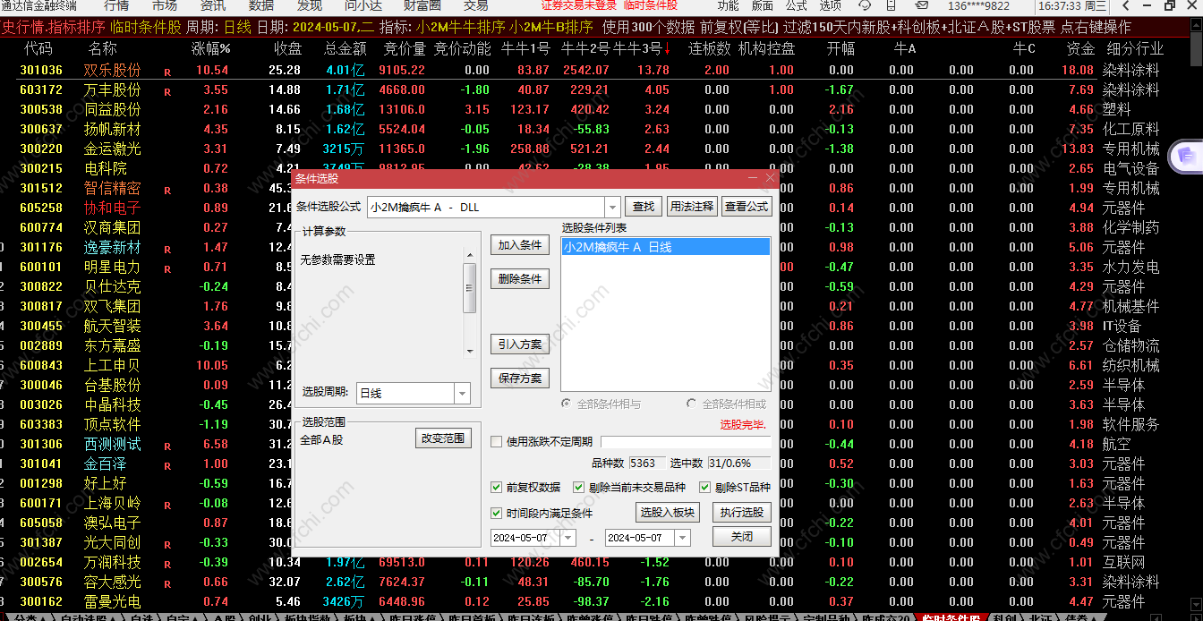Click the R marker beside 智信精密
Viewport: 1203px width, 621px height.
167,189
